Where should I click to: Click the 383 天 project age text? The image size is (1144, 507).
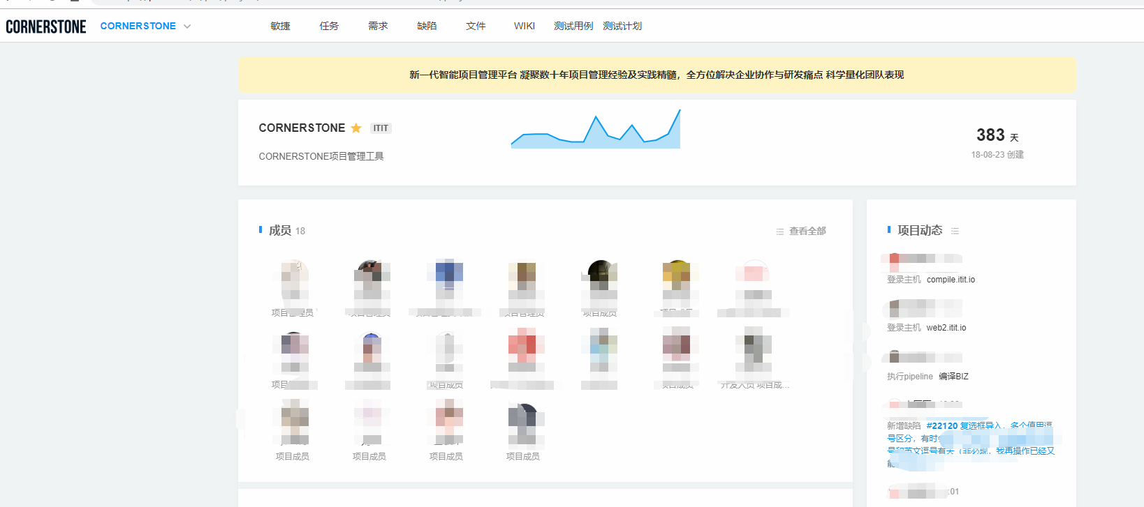point(997,135)
